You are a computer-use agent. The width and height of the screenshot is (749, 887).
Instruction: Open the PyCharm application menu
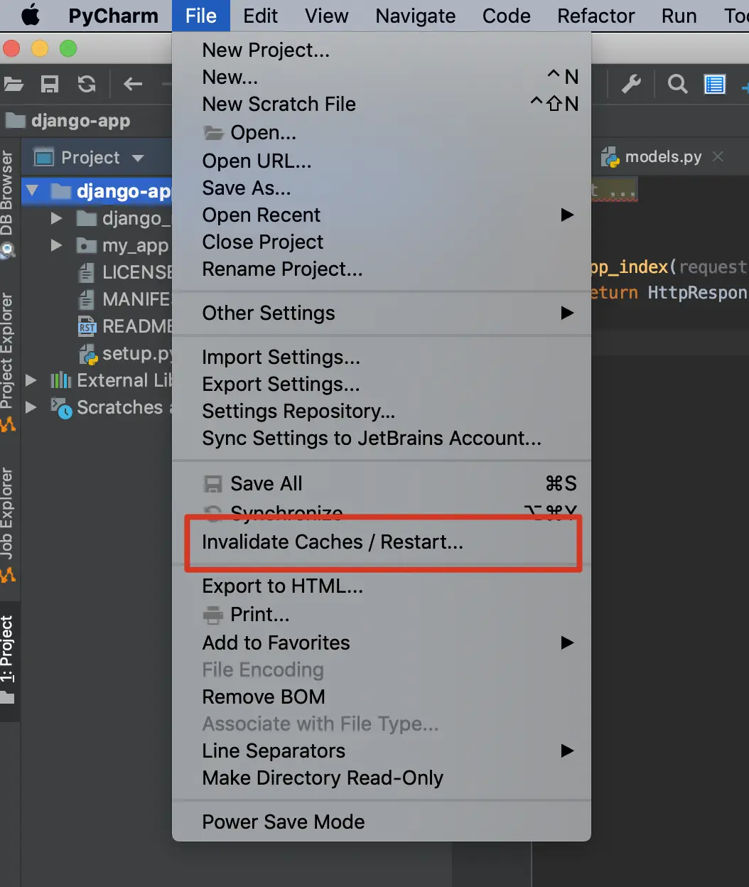(114, 16)
